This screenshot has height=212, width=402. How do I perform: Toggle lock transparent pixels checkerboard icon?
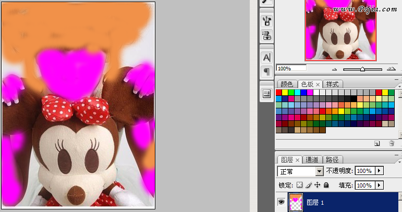click(299, 185)
